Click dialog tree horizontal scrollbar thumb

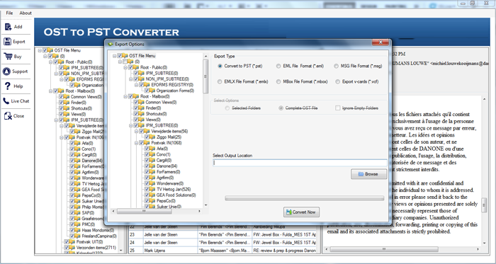[x=144, y=211]
